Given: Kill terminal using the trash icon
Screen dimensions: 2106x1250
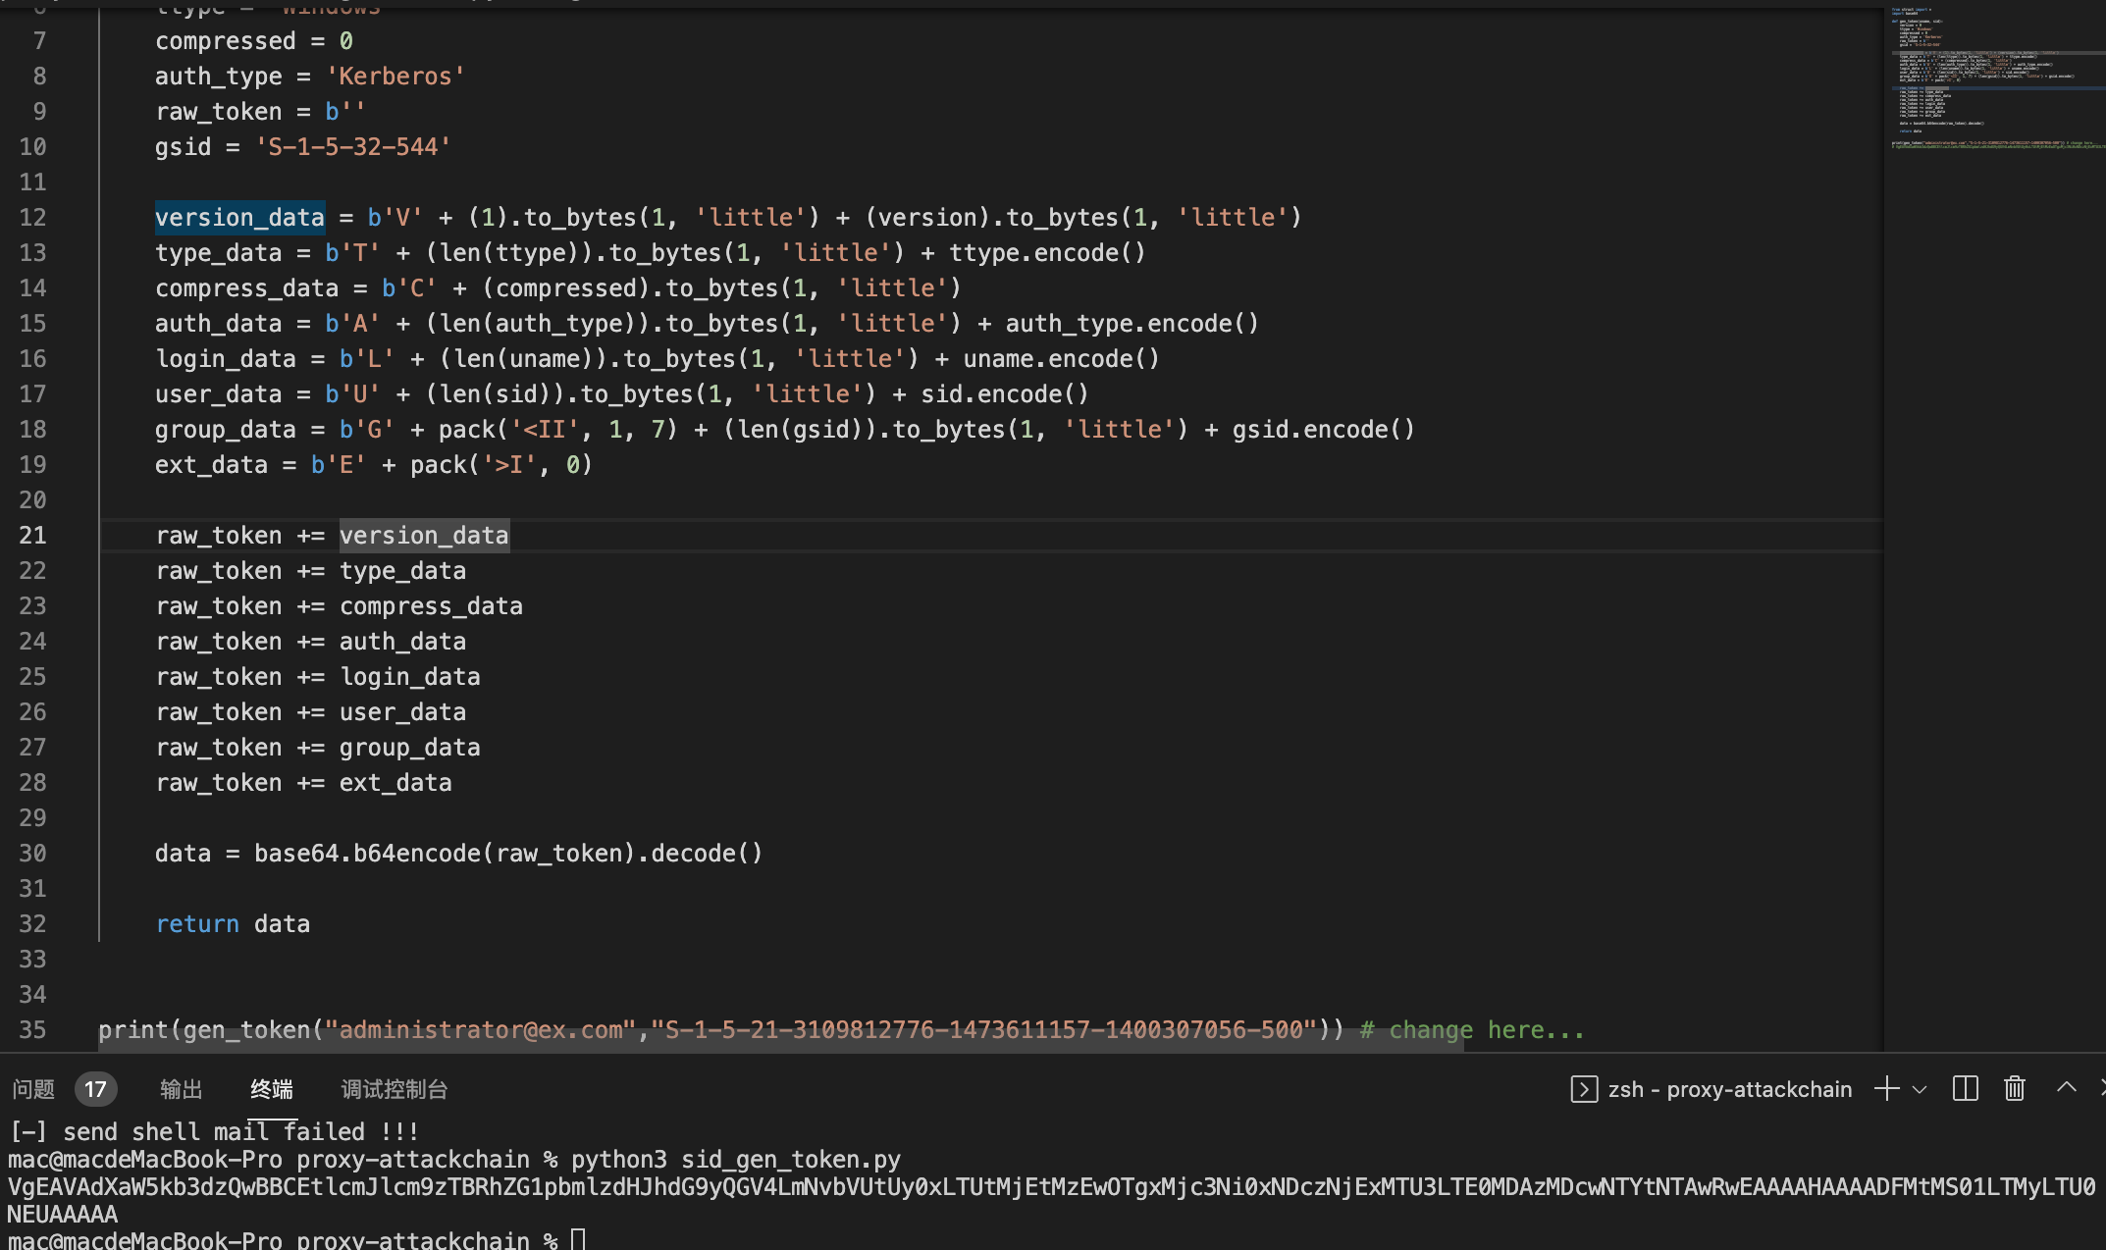Looking at the screenshot, I should coord(2015,1089).
